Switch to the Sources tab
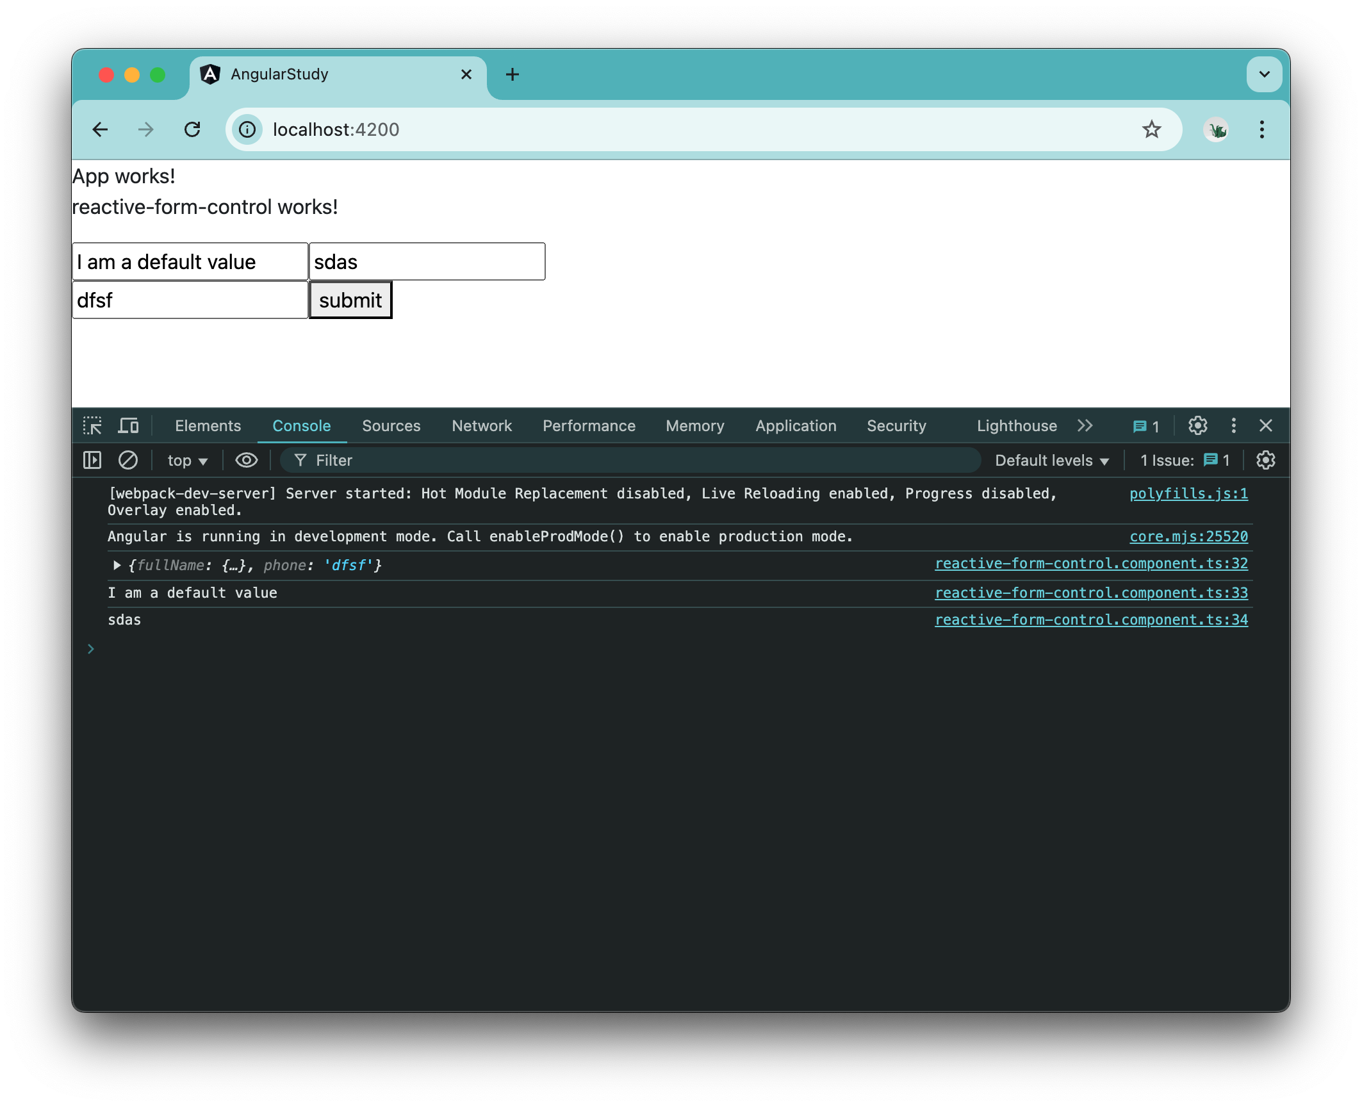 391,425
